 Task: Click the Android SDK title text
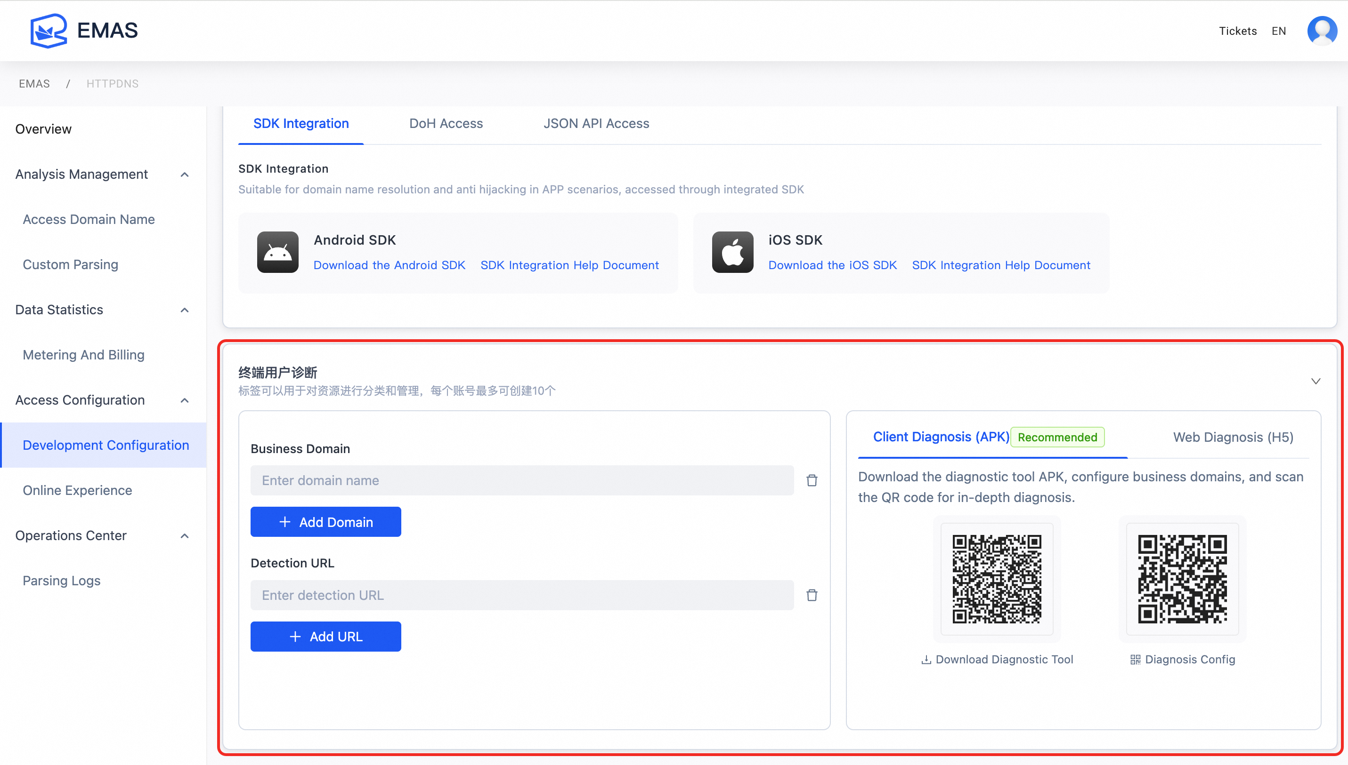355,240
